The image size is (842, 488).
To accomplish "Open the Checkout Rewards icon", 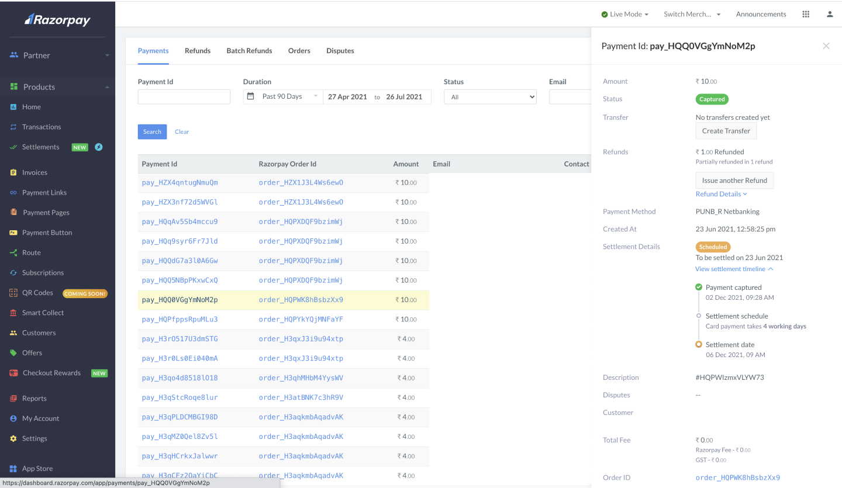I will pos(13,373).
